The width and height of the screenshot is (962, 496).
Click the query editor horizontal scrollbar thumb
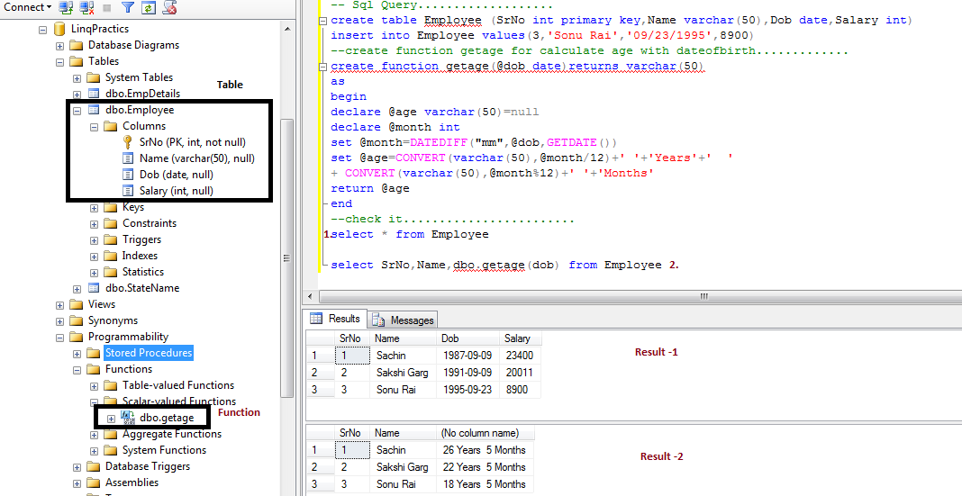click(x=703, y=297)
